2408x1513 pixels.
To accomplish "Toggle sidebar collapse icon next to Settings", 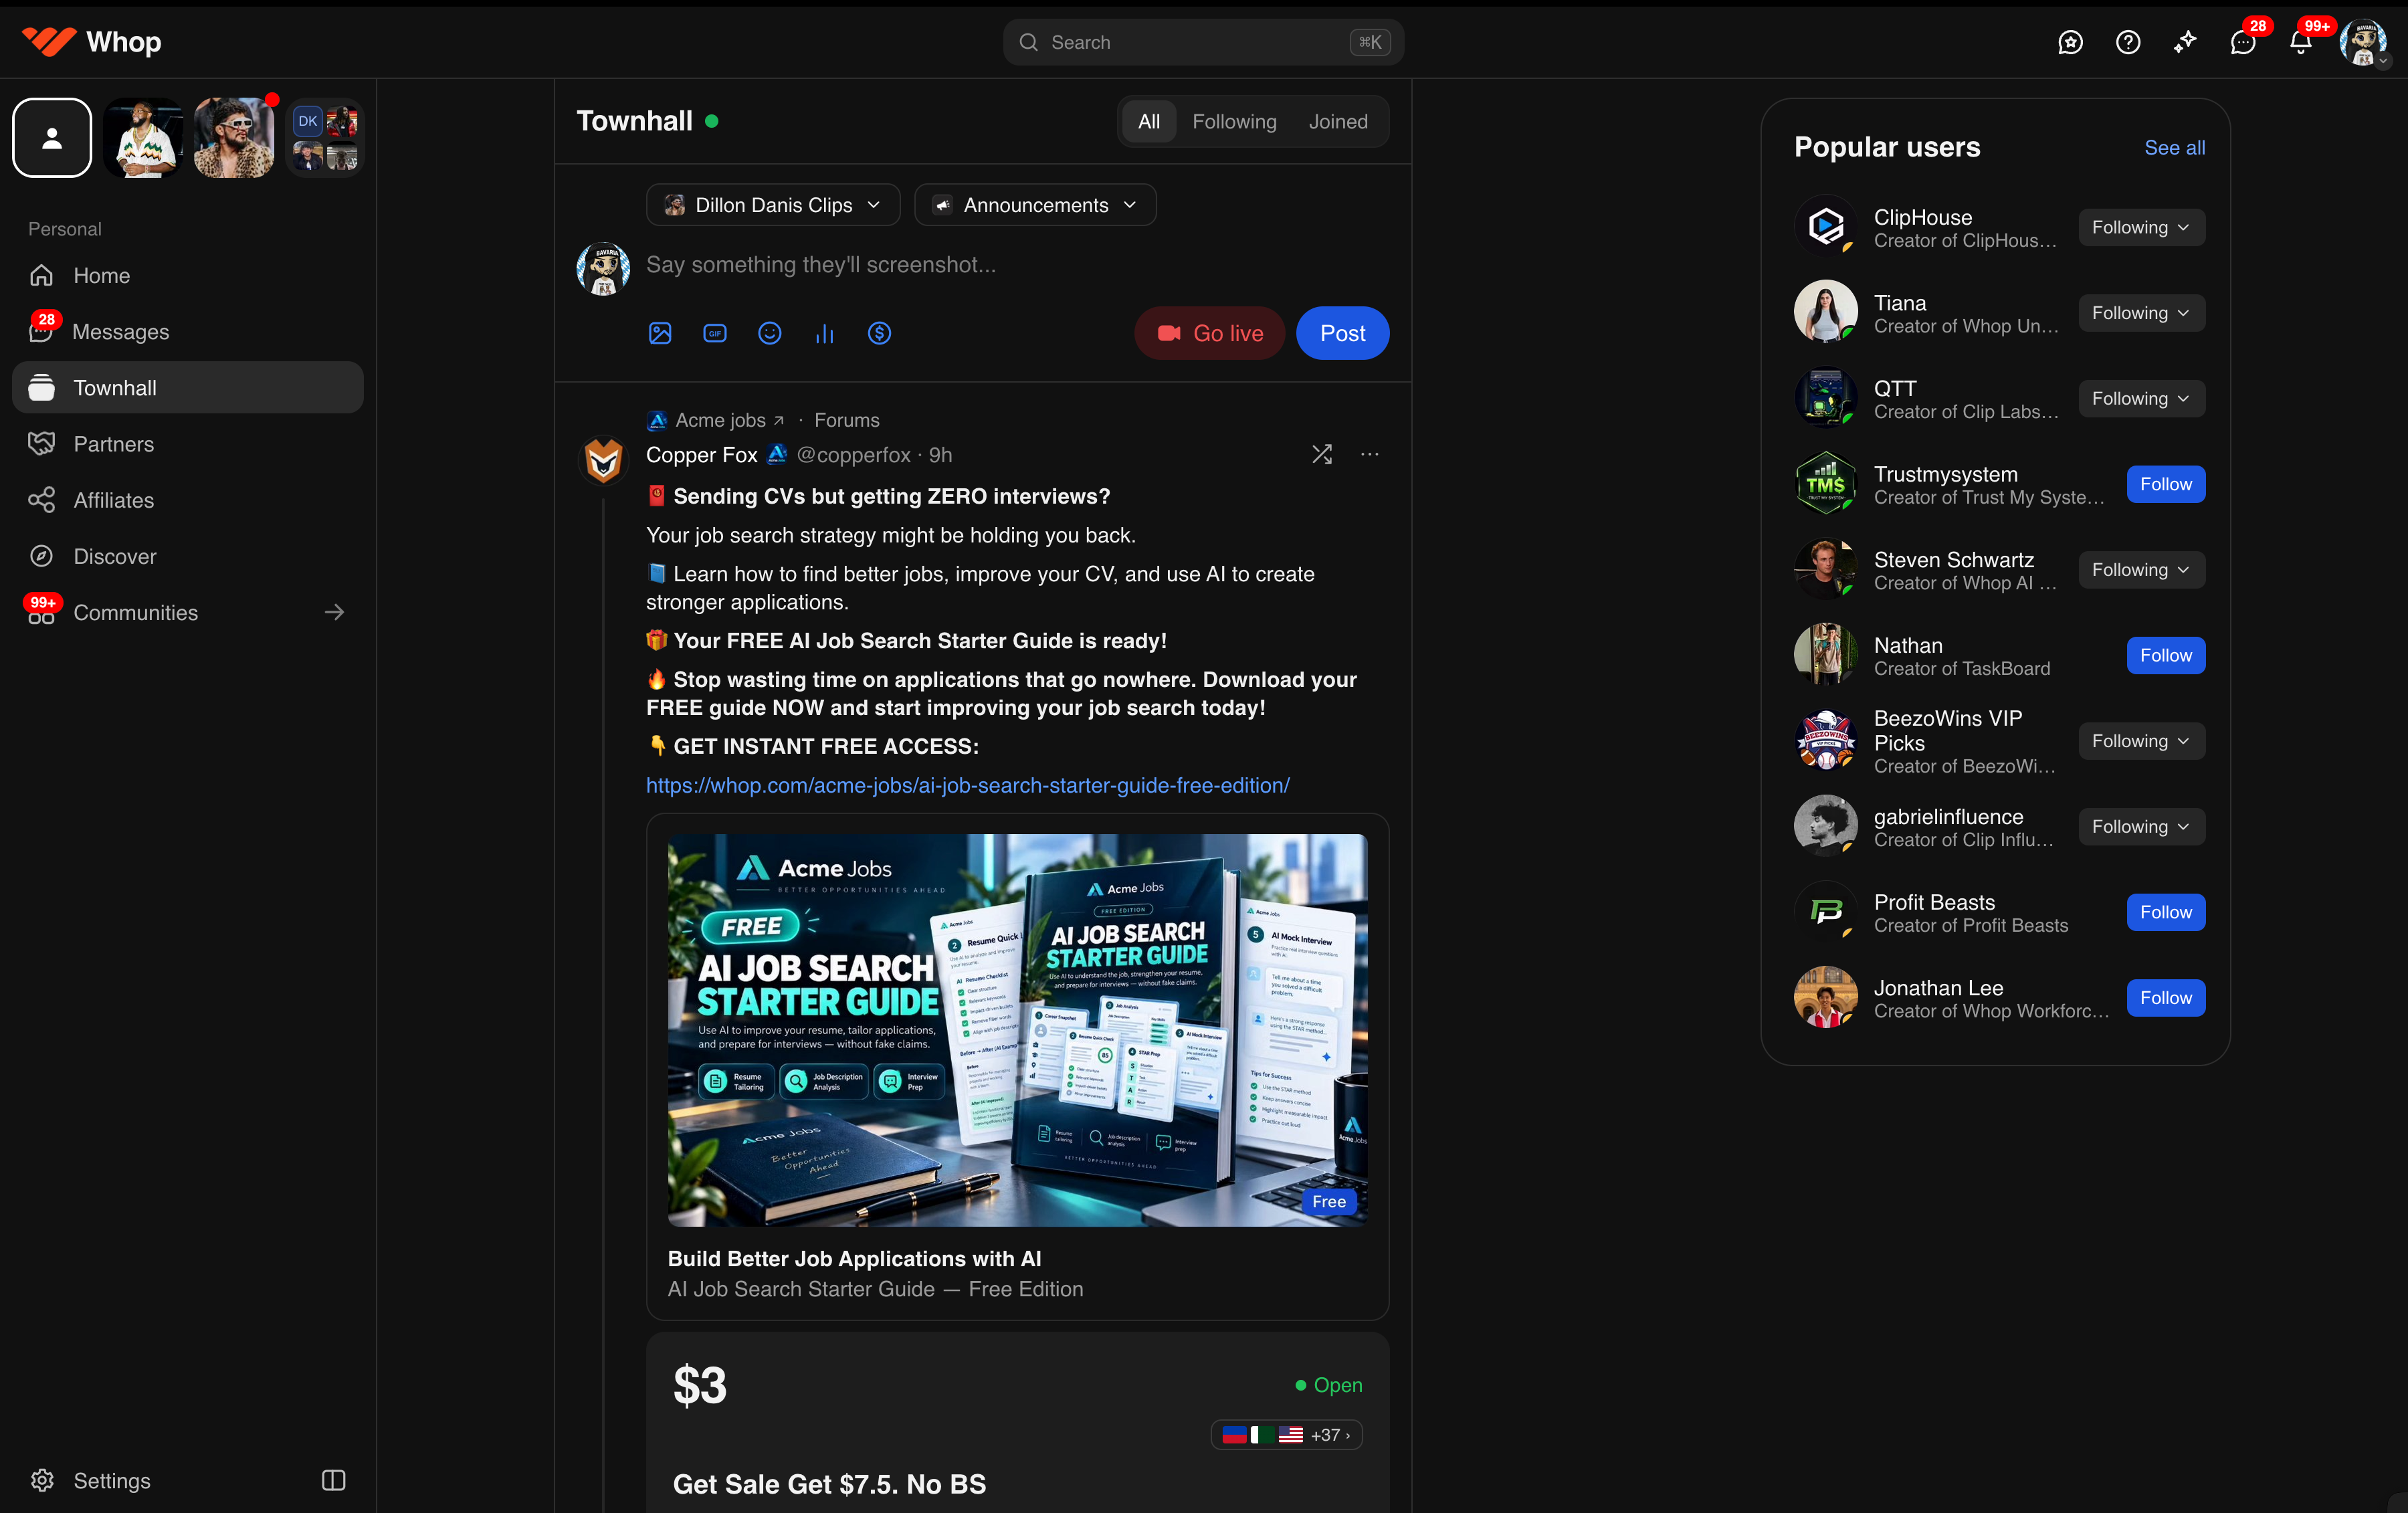I will coord(334,1480).
